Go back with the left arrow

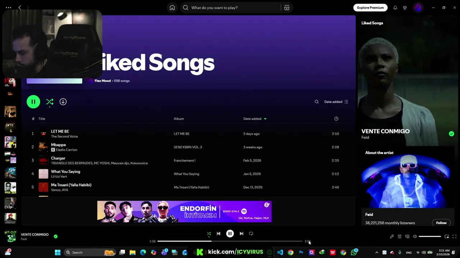20,8
